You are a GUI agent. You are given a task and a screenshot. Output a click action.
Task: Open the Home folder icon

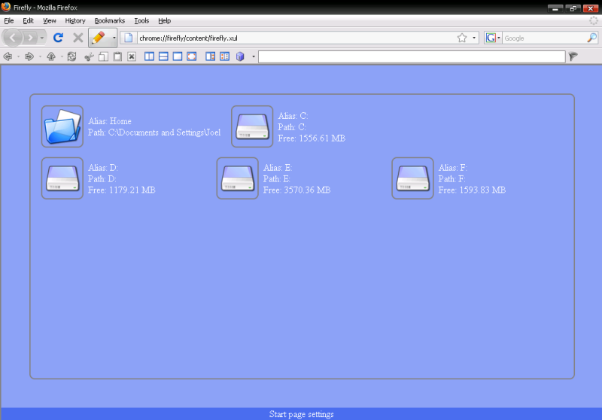coord(62,126)
